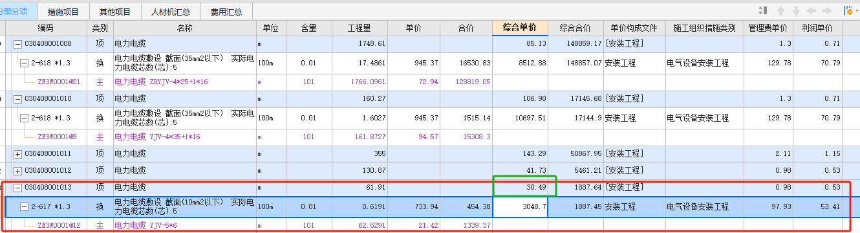The width and height of the screenshot is (860, 233).
Task: Click name 电力电缆 ZRYJV-4*25+1*16
Action: pyautogui.click(x=161, y=82)
